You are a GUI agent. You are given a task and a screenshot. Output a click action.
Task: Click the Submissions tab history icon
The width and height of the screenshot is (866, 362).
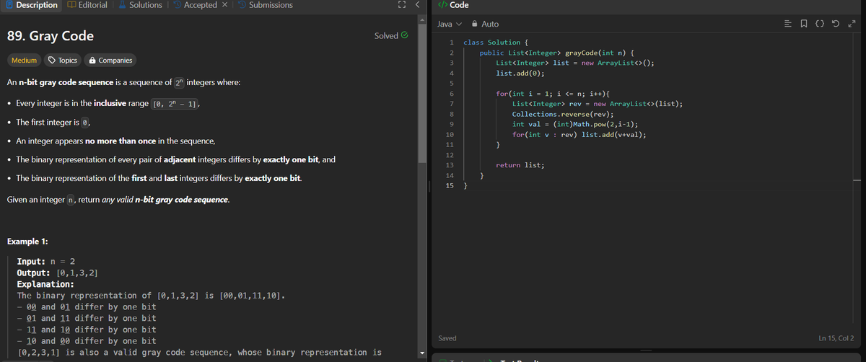[242, 5]
